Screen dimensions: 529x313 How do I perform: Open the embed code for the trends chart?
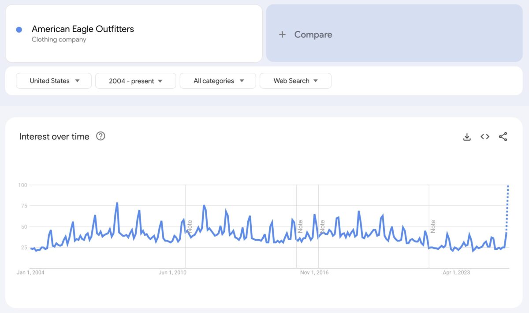(484, 137)
